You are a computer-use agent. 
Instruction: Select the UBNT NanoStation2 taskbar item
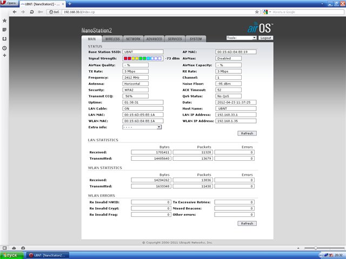click(48, 255)
